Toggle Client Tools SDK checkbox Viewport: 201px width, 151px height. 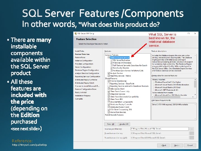click(x=109, y=99)
